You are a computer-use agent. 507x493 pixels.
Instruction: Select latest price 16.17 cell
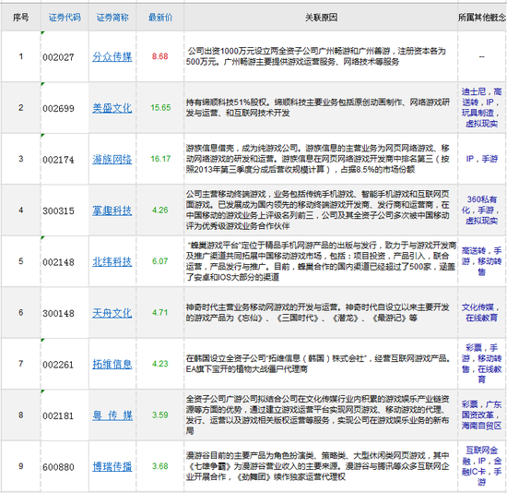[160, 159]
